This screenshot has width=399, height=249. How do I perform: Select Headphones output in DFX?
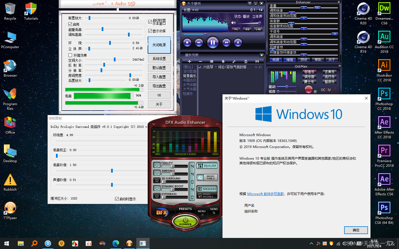[x=207, y=195]
